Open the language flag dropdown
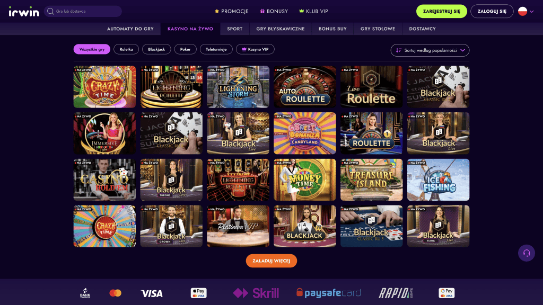 [x=526, y=12]
